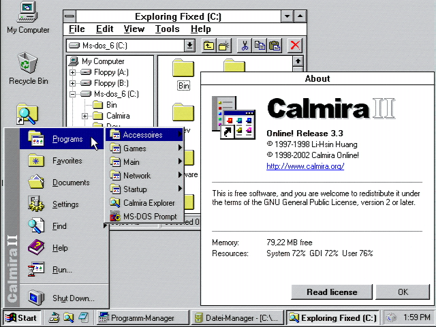
Task: Click the Paste clipboard icon
Action: click(274, 46)
